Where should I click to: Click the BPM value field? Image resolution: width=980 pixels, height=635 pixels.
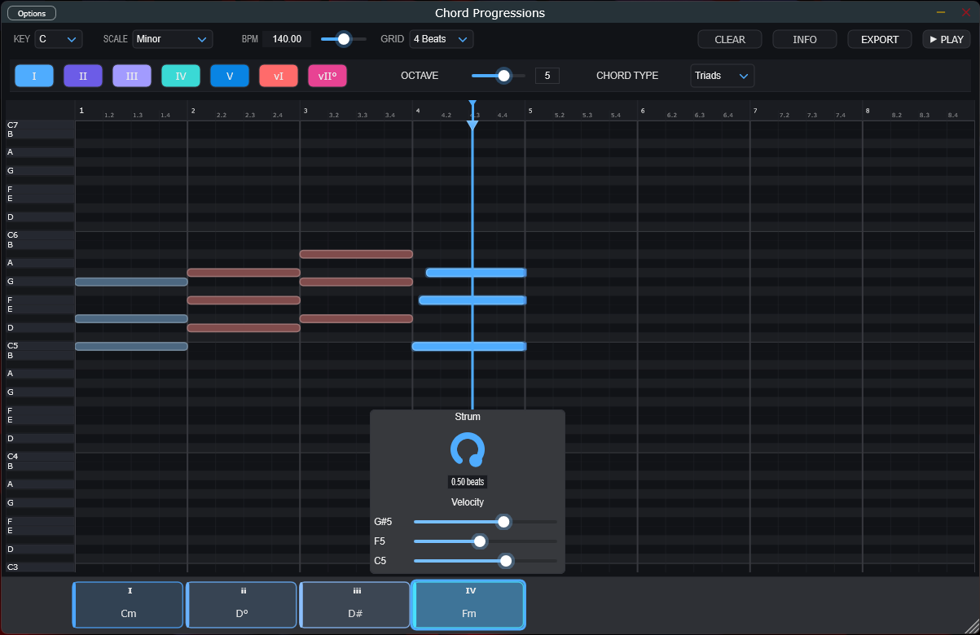[287, 39]
